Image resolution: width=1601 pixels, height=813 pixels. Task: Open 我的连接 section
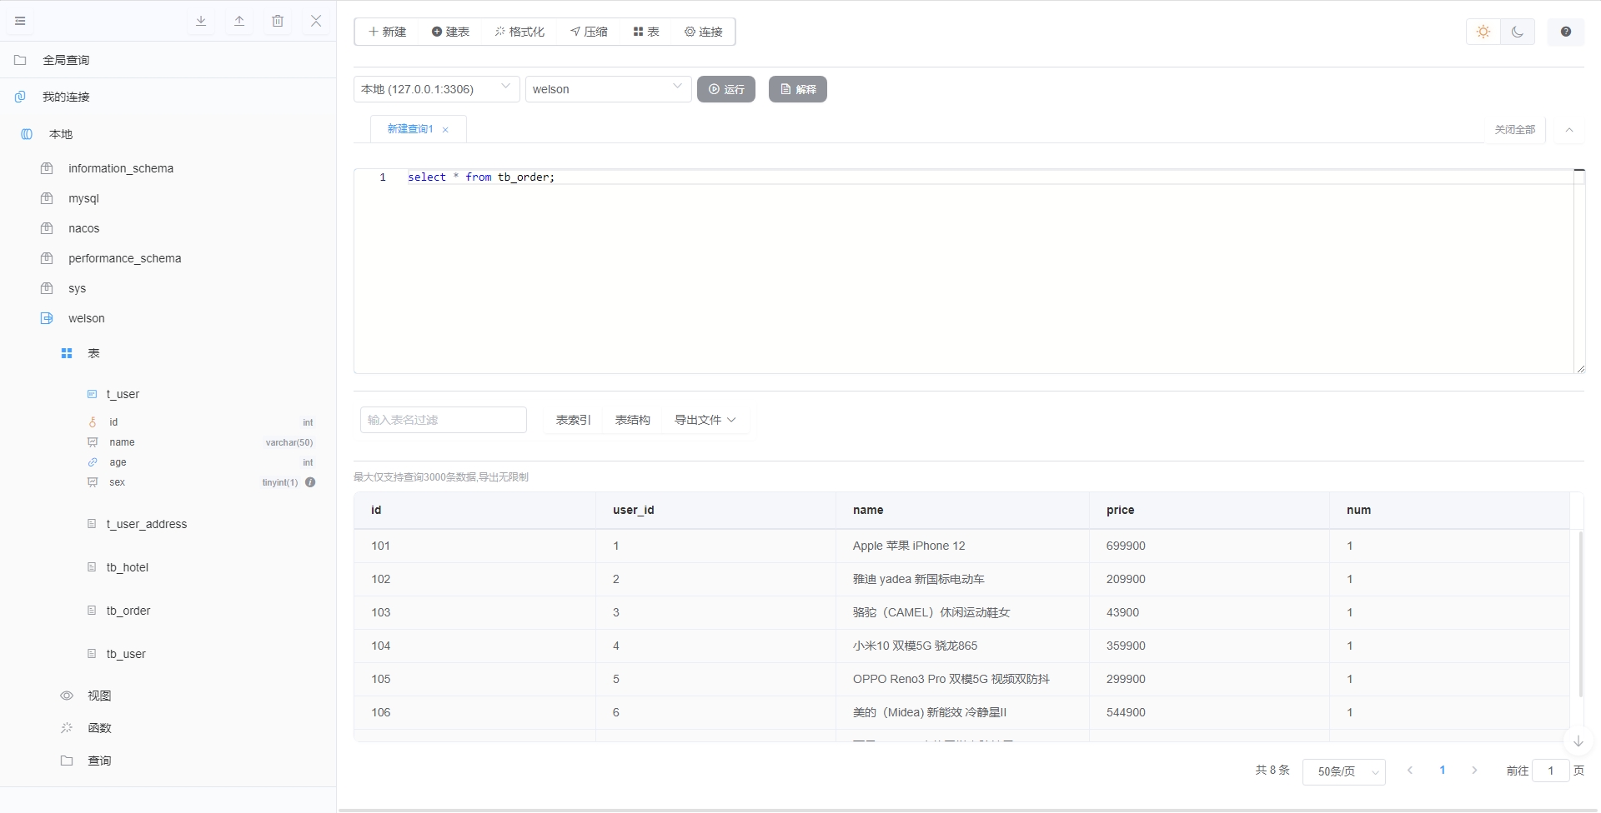tap(168, 97)
